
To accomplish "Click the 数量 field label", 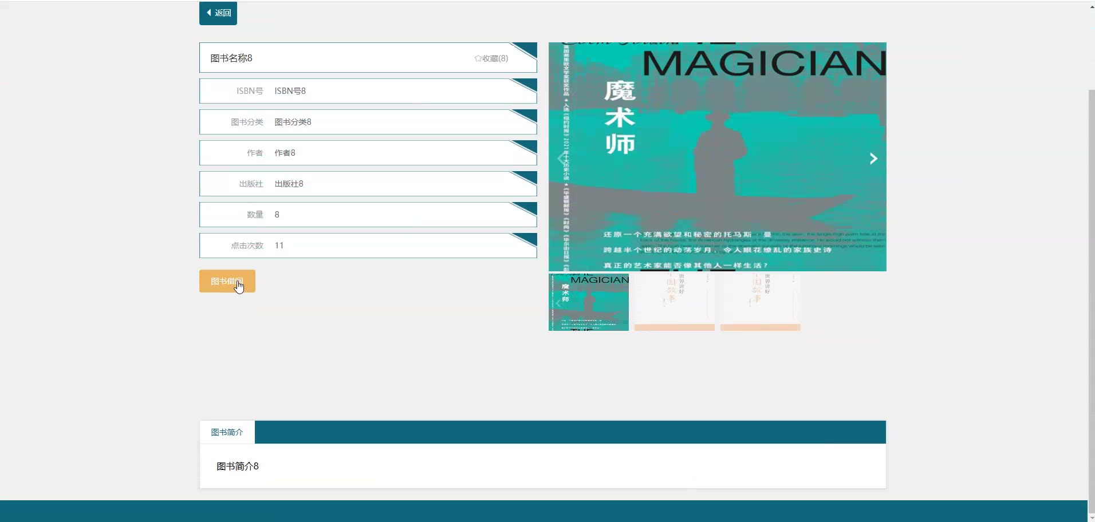I will pos(255,215).
